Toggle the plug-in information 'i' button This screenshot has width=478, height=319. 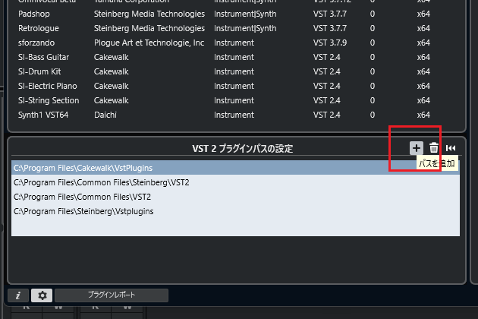click(17, 295)
